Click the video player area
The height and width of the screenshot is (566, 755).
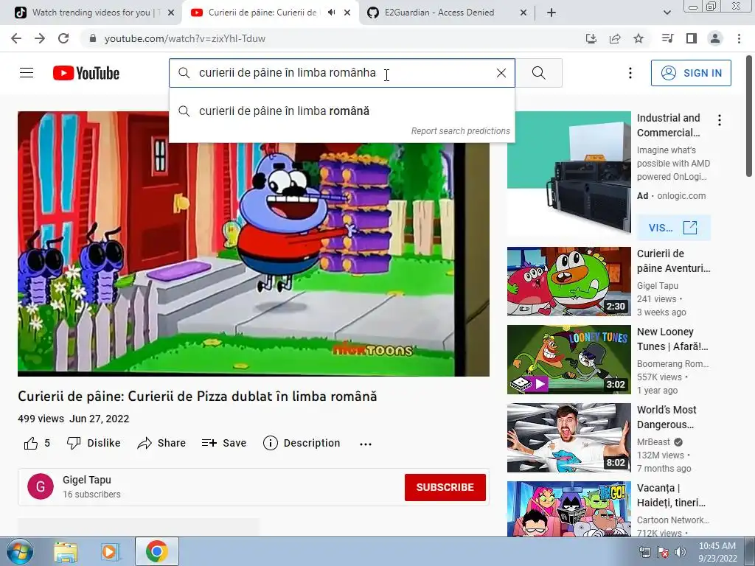tap(254, 243)
